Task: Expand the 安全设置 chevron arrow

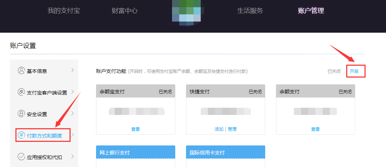Action: pyautogui.click(x=72, y=113)
